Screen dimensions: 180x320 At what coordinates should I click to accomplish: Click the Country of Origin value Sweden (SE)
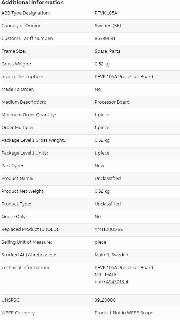coord(108,26)
